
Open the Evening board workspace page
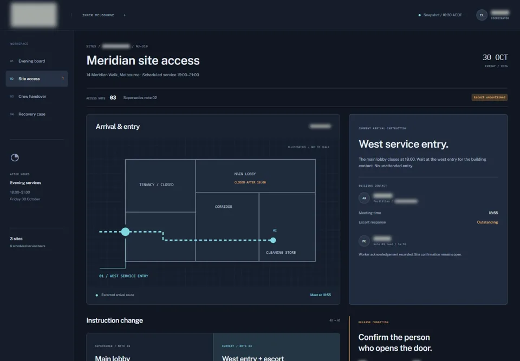[x=36, y=61]
